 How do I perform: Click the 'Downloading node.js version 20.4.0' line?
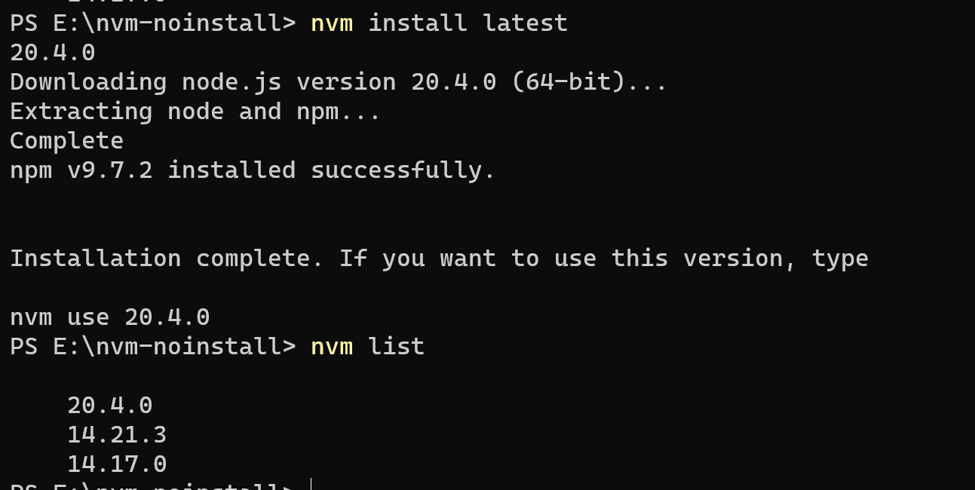[253, 82]
